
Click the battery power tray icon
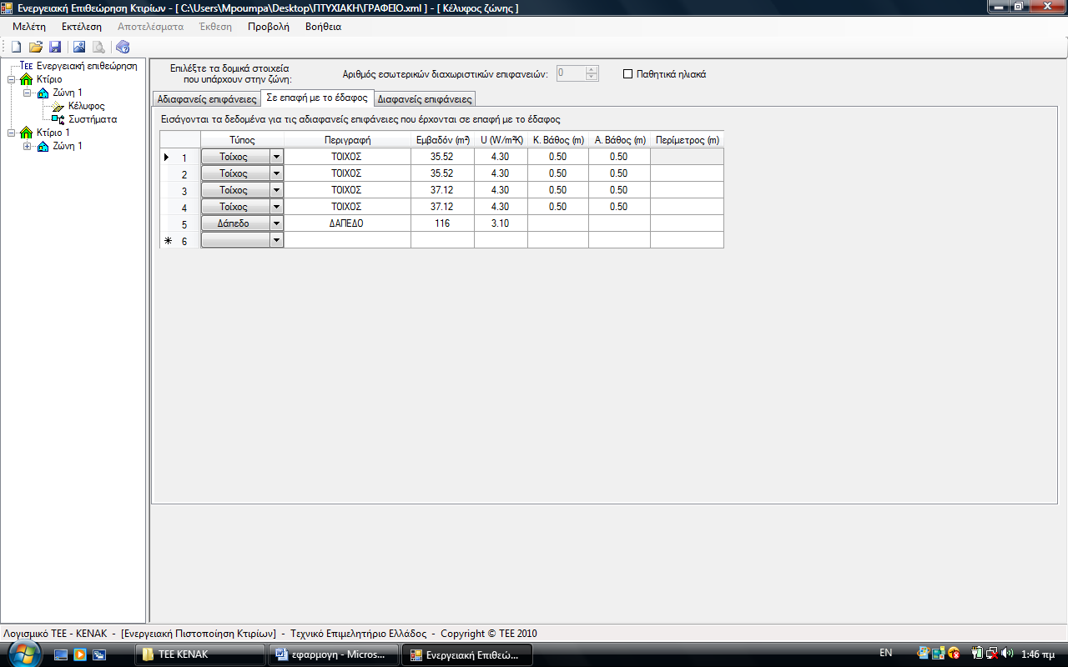(977, 654)
